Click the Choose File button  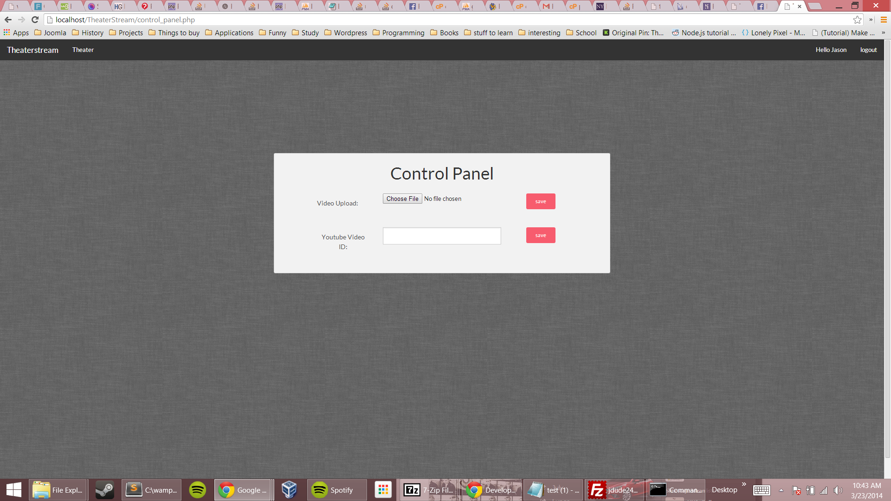pos(402,199)
